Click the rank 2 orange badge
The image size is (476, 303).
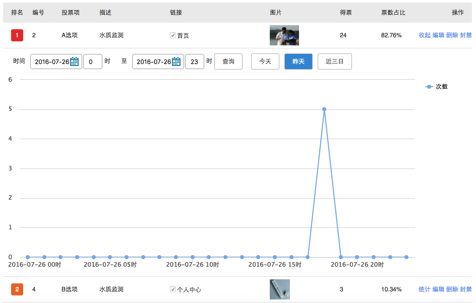(x=17, y=289)
